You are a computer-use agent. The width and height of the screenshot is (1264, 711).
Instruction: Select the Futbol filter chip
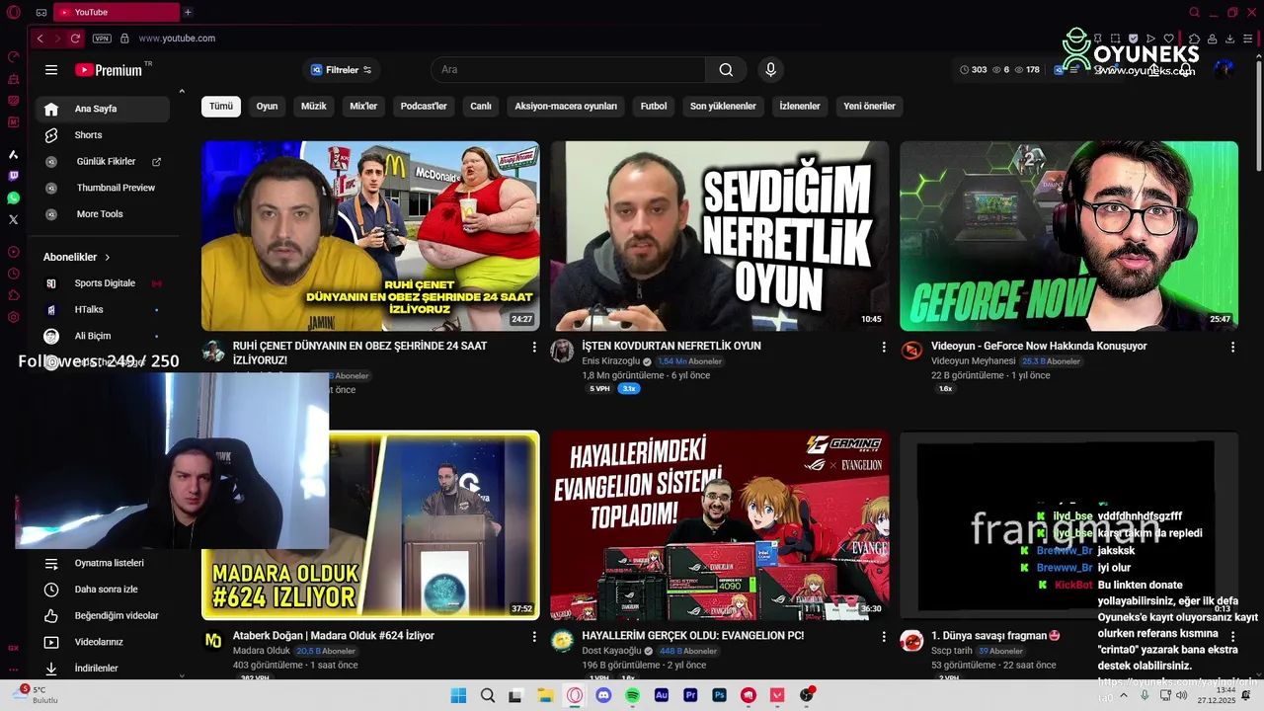[x=654, y=107]
